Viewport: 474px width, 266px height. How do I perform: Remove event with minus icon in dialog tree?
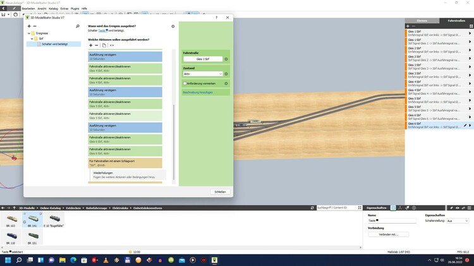[35, 27]
